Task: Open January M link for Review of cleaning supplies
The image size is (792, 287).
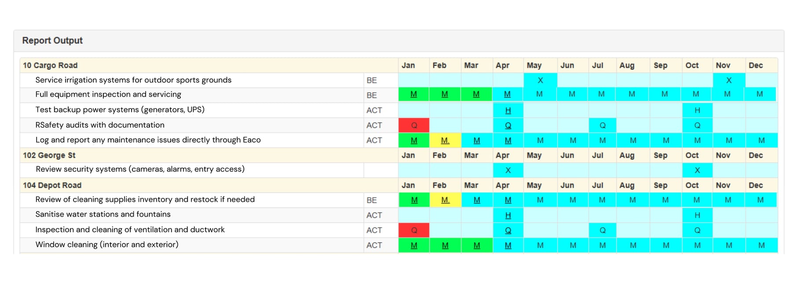Action: (414, 200)
